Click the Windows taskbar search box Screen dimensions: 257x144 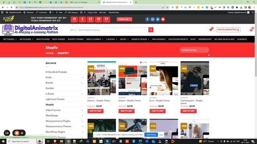point(25,141)
